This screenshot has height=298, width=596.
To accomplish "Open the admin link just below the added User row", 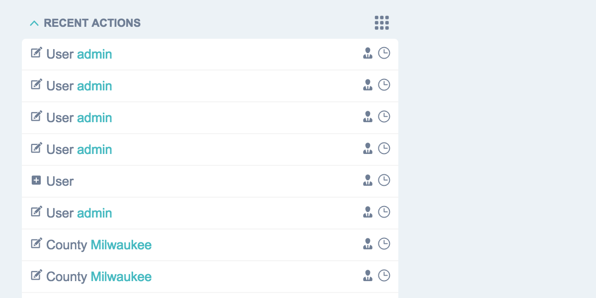I will coord(94,213).
